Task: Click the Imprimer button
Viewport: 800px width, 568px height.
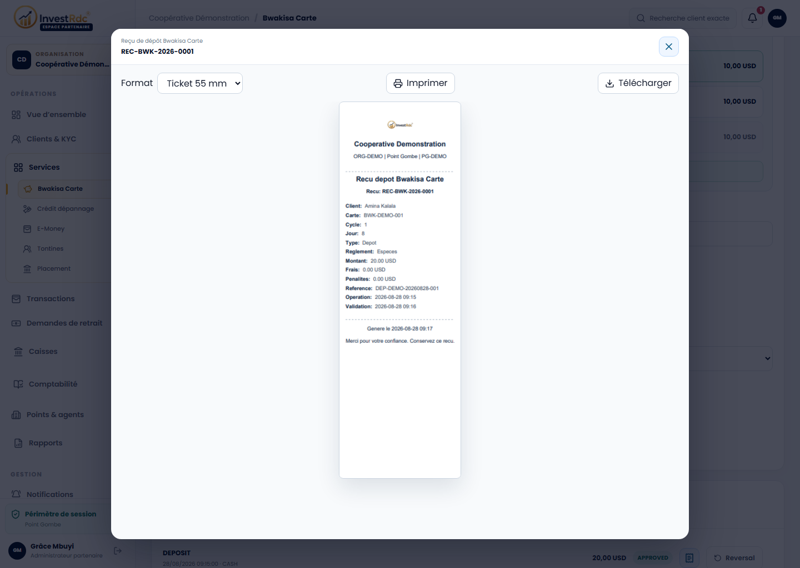Action: click(421, 83)
